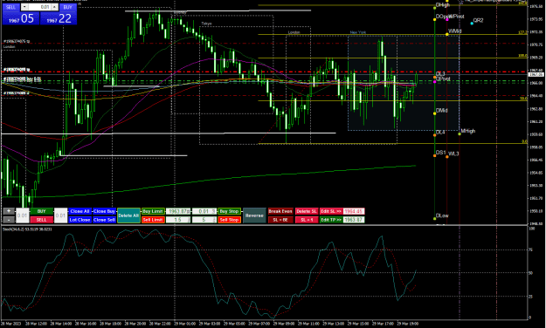Screen dimensions: 546x328
Task: Click the Edit SL >> button
Action: (331, 211)
